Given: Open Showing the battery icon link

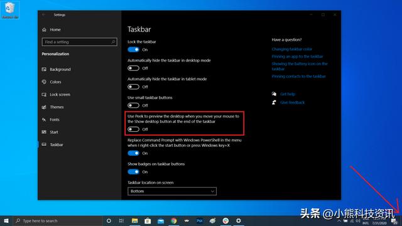Looking at the screenshot, I should tap(300, 66).
